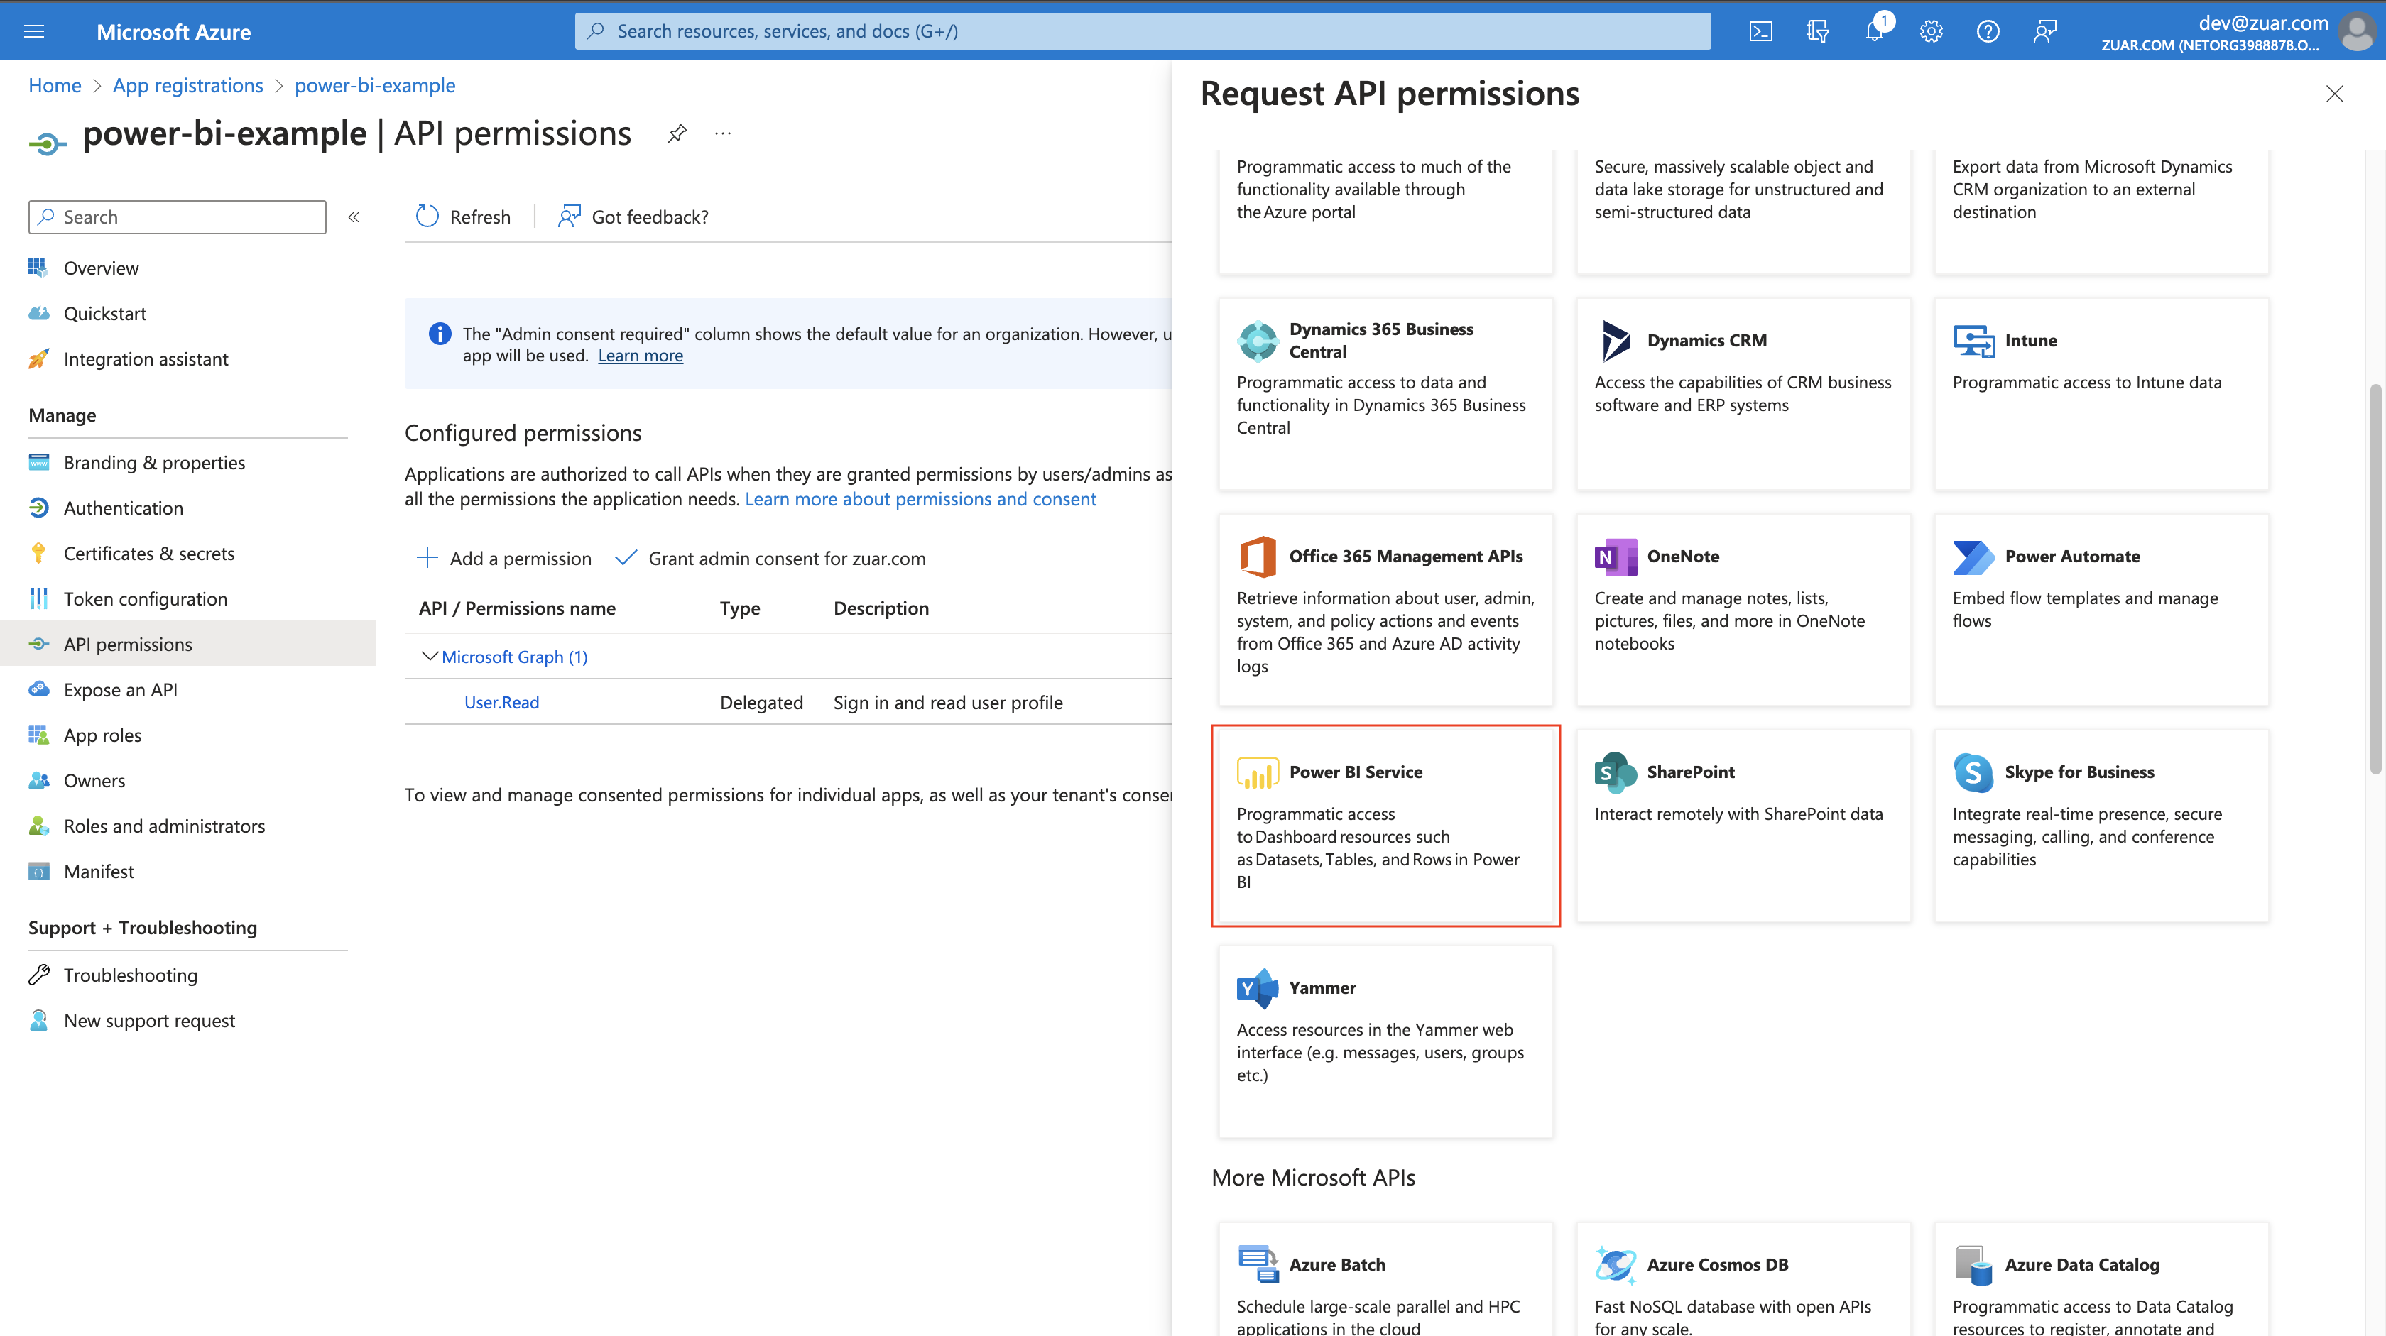Open the more options ellipsis beside the title
Screen dimensions: 2386x1336
[x=722, y=134]
